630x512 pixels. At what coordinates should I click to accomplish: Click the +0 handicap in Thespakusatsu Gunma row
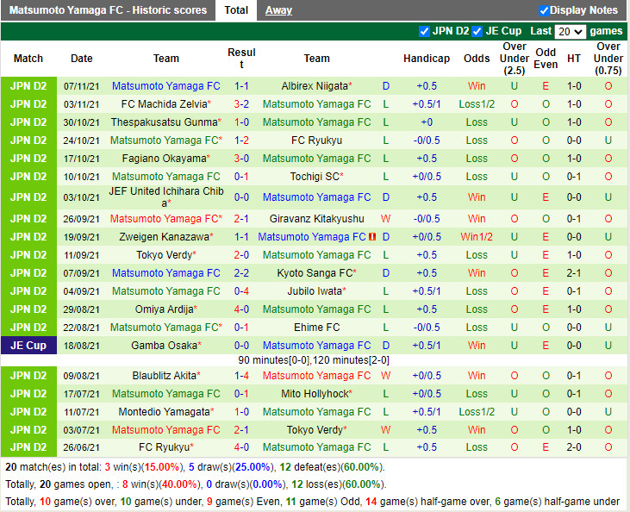(x=427, y=122)
